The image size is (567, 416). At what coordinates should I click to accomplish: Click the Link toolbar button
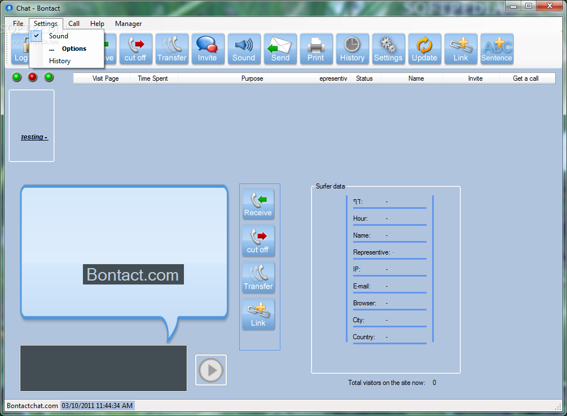[x=461, y=49]
